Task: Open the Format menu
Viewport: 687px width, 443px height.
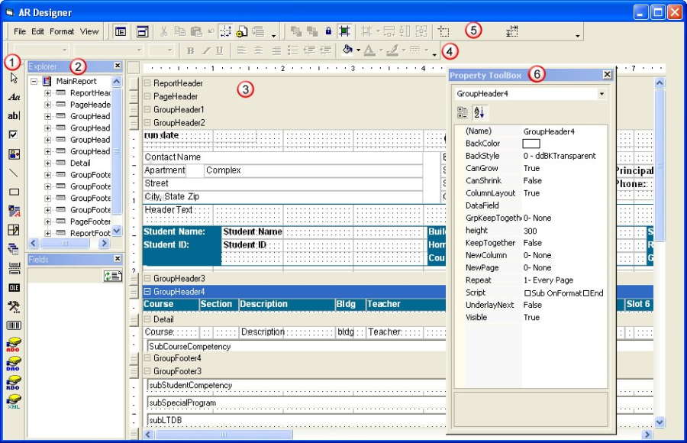Action: (x=61, y=31)
